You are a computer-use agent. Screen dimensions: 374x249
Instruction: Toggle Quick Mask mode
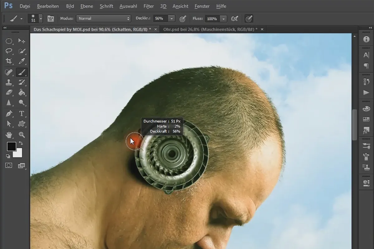[x=9, y=166]
